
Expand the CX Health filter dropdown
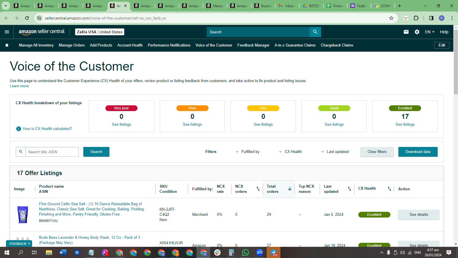click(x=290, y=152)
